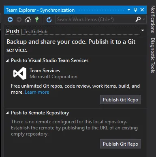Open the Notifications side tab
Image resolution: width=156 pixels, height=157 pixels.
(x=153, y=19)
